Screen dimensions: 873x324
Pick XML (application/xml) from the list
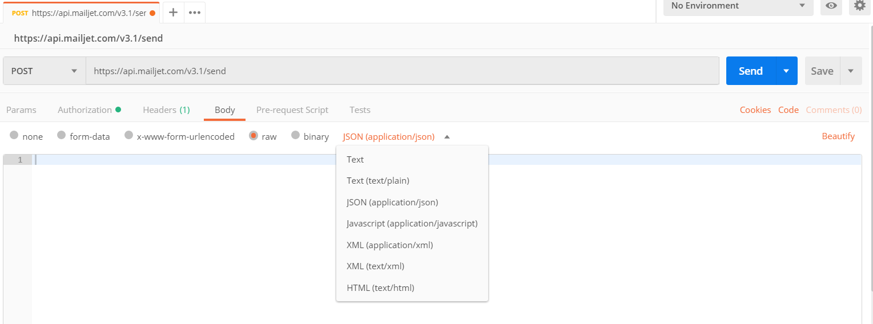tap(389, 245)
